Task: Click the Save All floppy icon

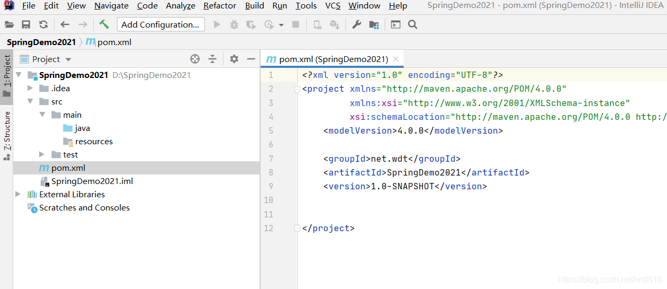Action: [26, 24]
